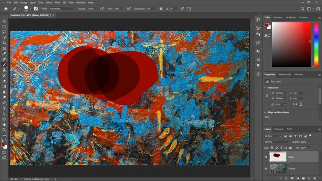Select the Pen tool

(x=4, y=103)
